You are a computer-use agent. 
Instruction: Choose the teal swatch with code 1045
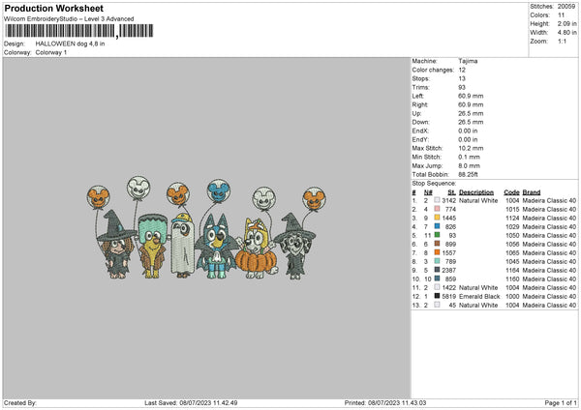[x=438, y=261]
